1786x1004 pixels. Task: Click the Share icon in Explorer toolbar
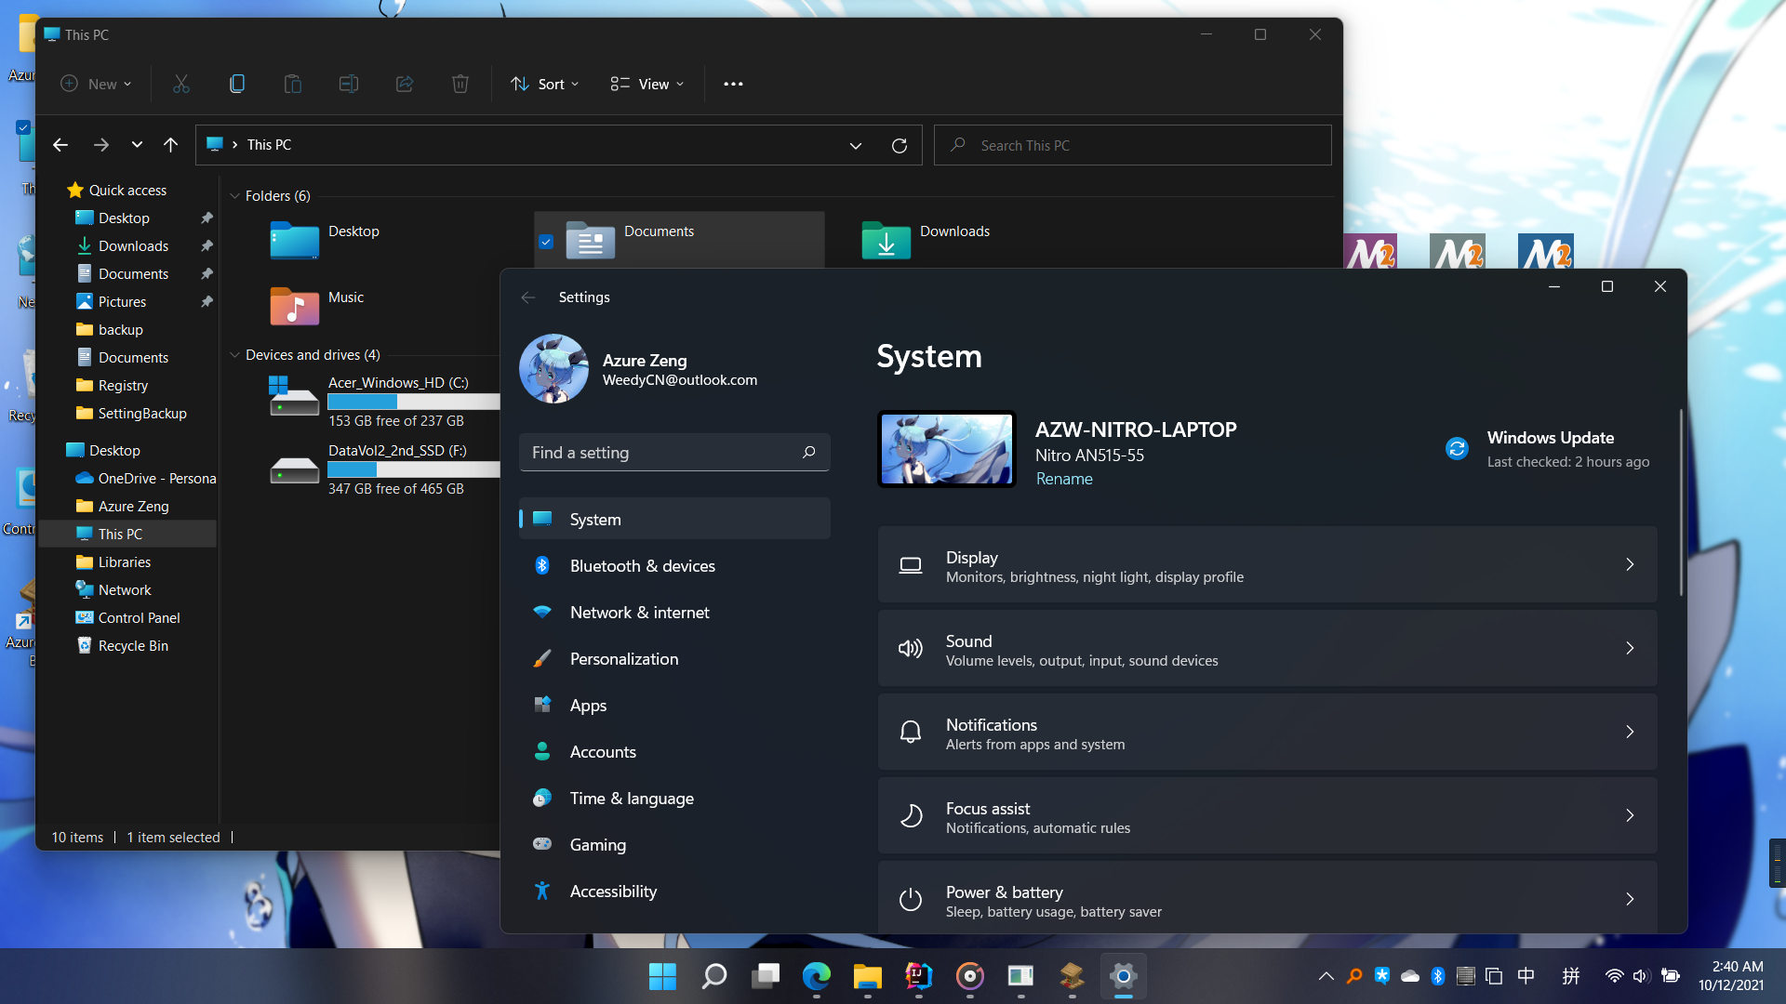(404, 84)
